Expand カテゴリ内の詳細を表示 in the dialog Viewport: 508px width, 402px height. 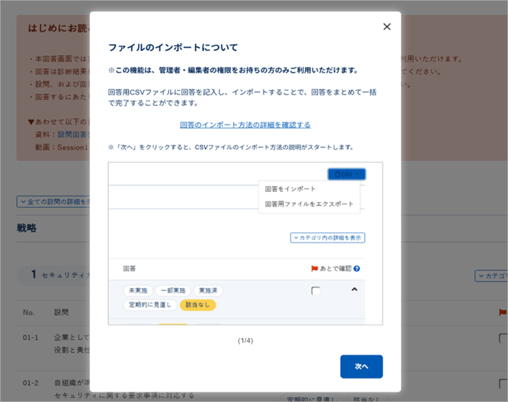pos(328,238)
